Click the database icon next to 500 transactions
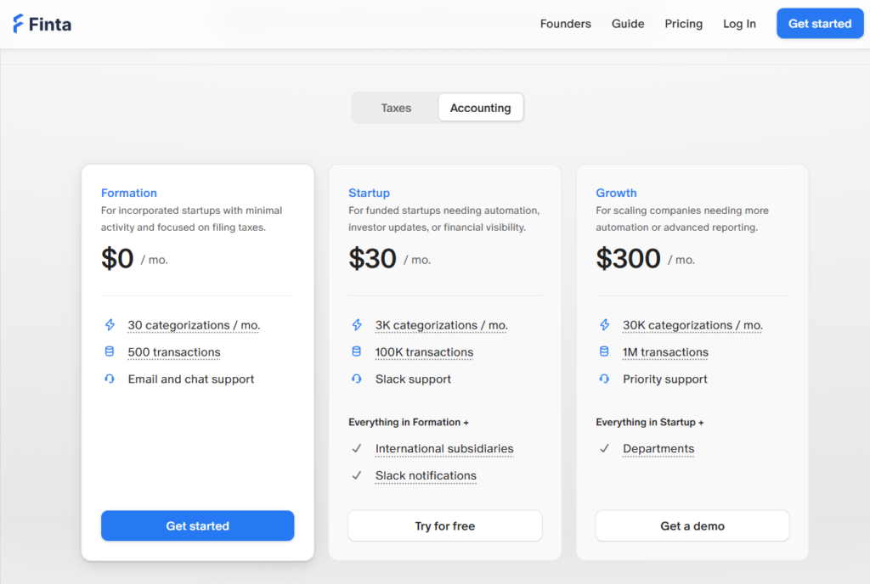The image size is (870, 584). pyautogui.click(x=109, y=351)
